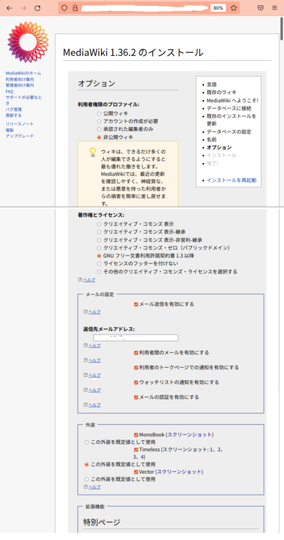Open バグ管理 sidebar link
284x540 pixels.
click(14, 109)
